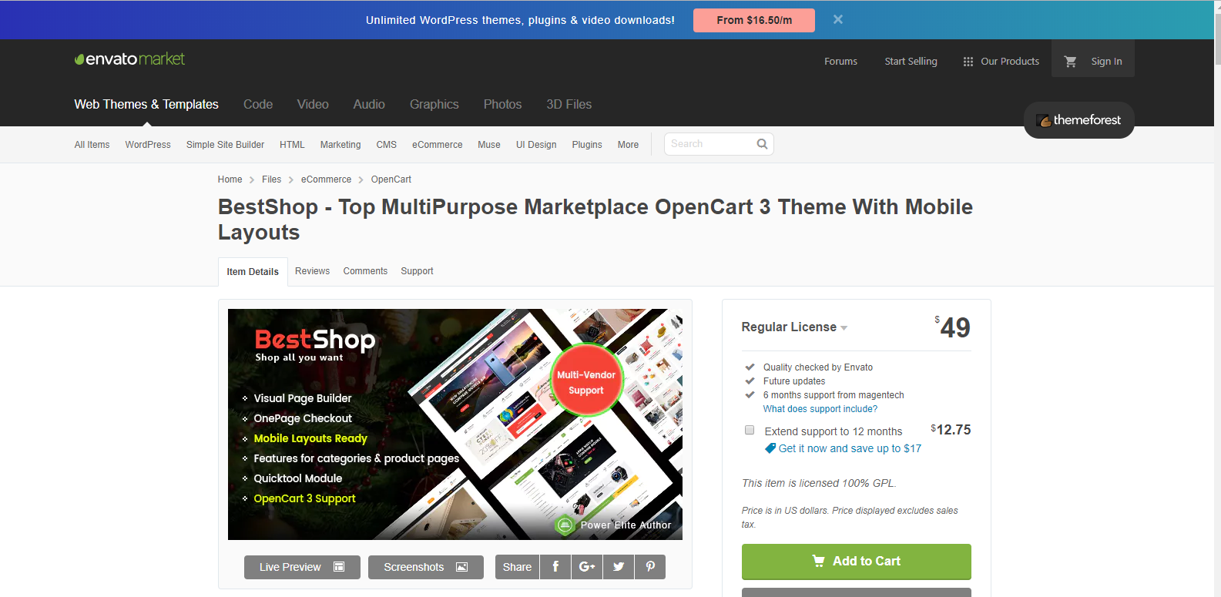
Task: Click Home breadcrumb link
Action: pos(230,179)
